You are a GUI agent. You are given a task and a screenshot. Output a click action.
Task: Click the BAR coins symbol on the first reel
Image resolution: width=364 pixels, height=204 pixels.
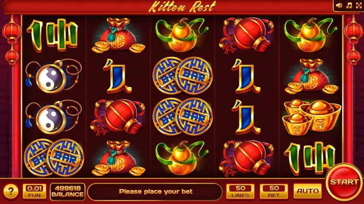(x=54, y=158)
